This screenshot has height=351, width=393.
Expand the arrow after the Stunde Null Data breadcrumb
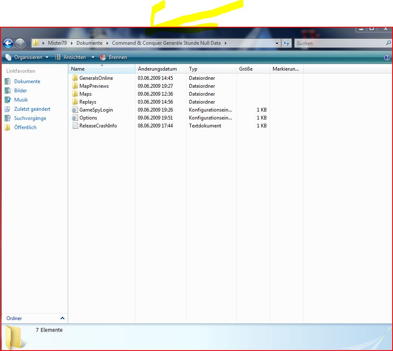(226, 43)
